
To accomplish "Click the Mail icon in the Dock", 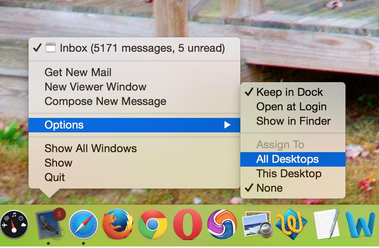I will coord(49,224).
